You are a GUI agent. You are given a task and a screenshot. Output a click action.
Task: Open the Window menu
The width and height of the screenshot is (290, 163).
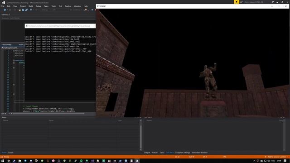[77, 6]
